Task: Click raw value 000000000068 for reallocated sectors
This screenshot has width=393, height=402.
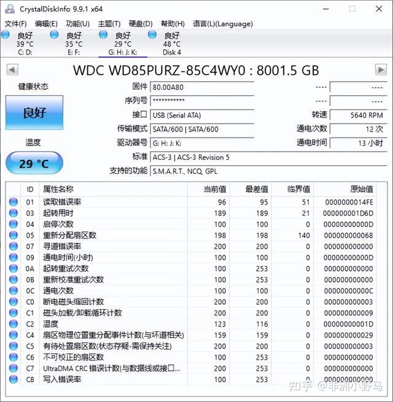Action: click(x=348, y=235)
